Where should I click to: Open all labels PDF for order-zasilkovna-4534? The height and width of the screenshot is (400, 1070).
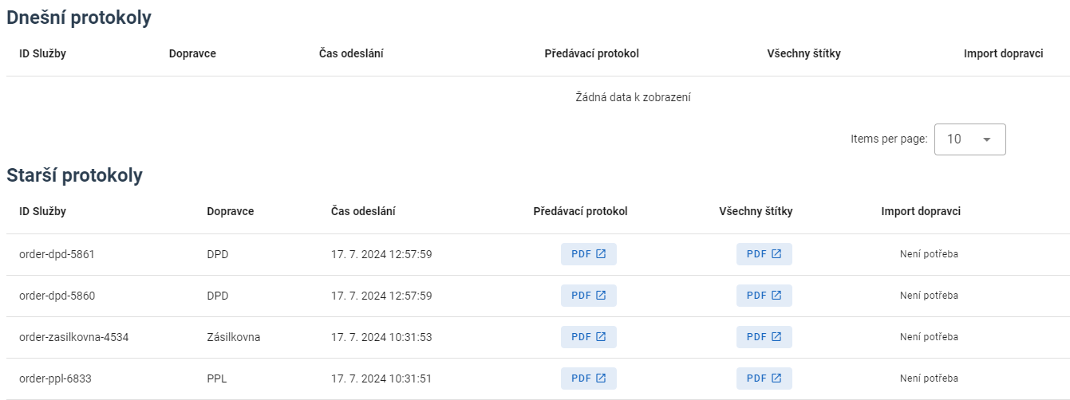point(764,337)
